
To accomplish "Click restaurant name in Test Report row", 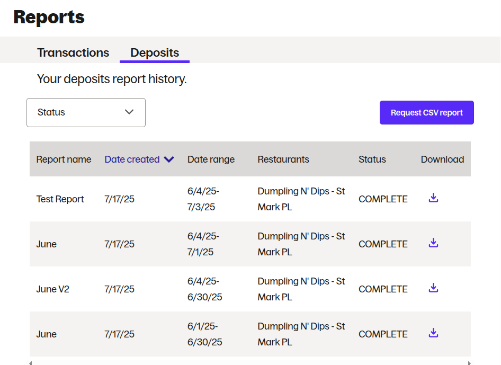I will (x=301, y=199).
